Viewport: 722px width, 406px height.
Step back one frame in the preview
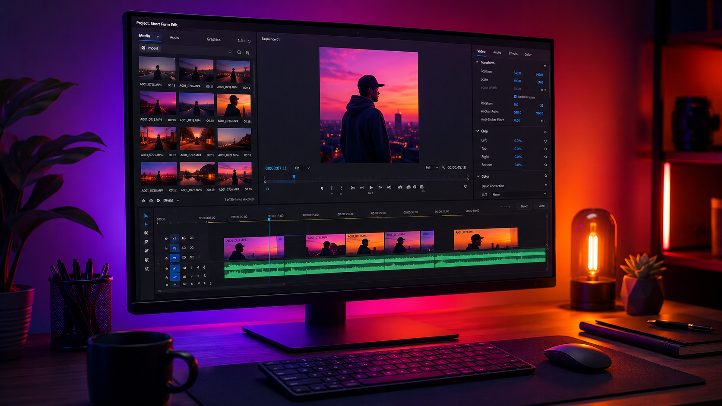pyautogui.click(x=362, y=188)
